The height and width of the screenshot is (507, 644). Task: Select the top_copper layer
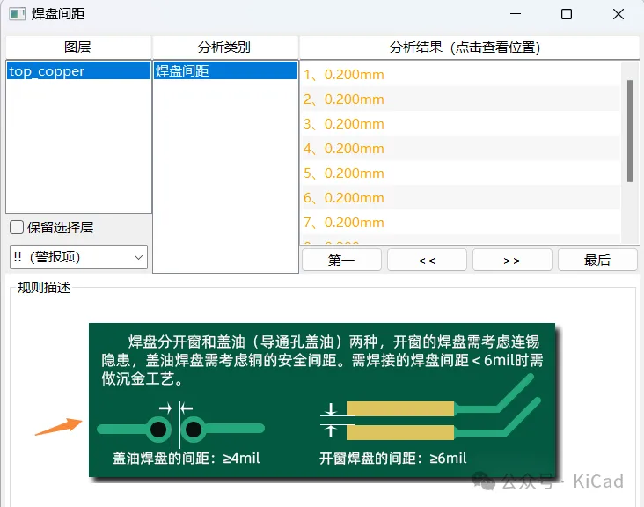click(x=47, y=71)
